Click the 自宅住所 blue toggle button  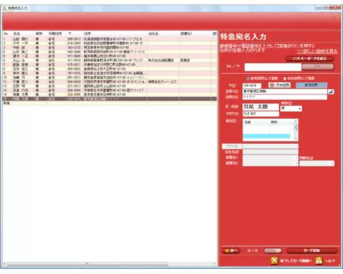point(311,85)
